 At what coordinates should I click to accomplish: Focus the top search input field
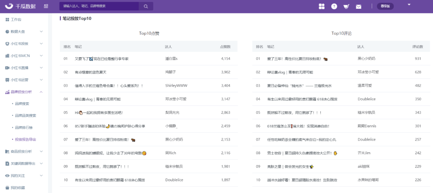click(x=99, y=6)
